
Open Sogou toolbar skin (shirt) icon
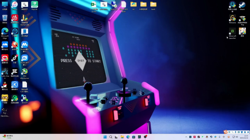(242, 132)
